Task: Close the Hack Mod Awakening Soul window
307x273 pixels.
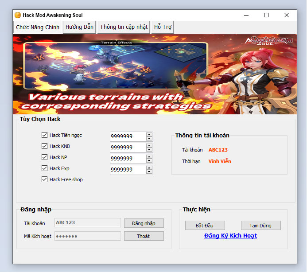Action: pos(287,15)
